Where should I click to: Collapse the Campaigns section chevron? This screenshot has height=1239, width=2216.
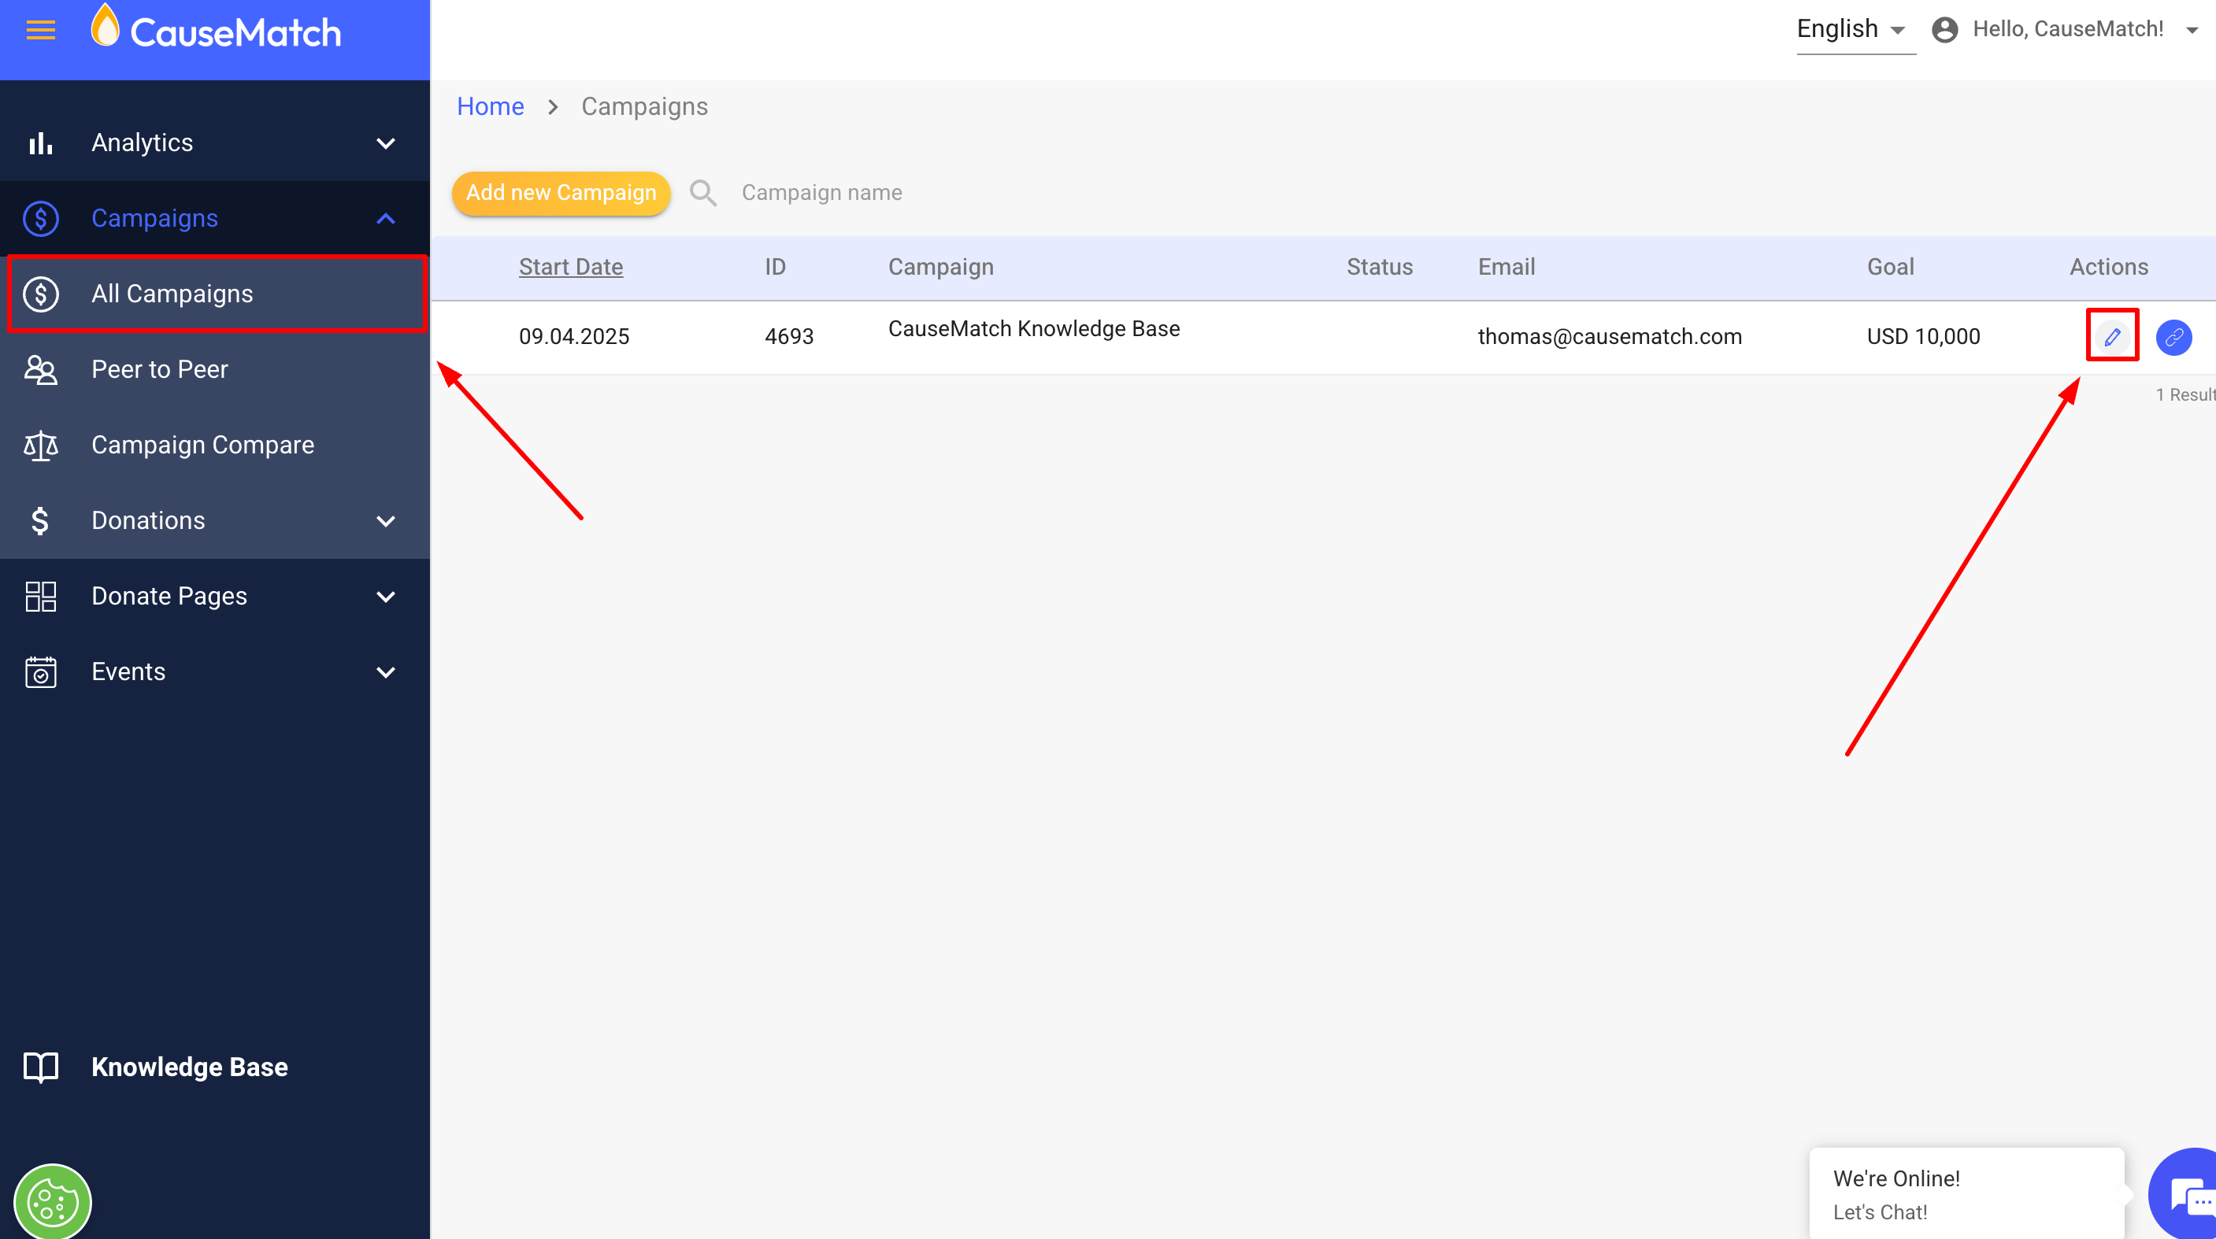[x=385, y=218]
